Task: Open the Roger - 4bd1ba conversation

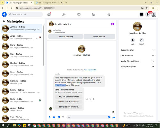Action: (21, 73)
